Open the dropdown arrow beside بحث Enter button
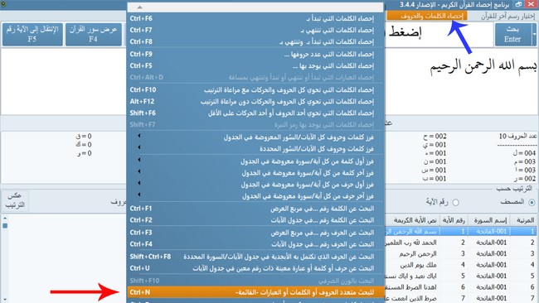 (534, 34)
